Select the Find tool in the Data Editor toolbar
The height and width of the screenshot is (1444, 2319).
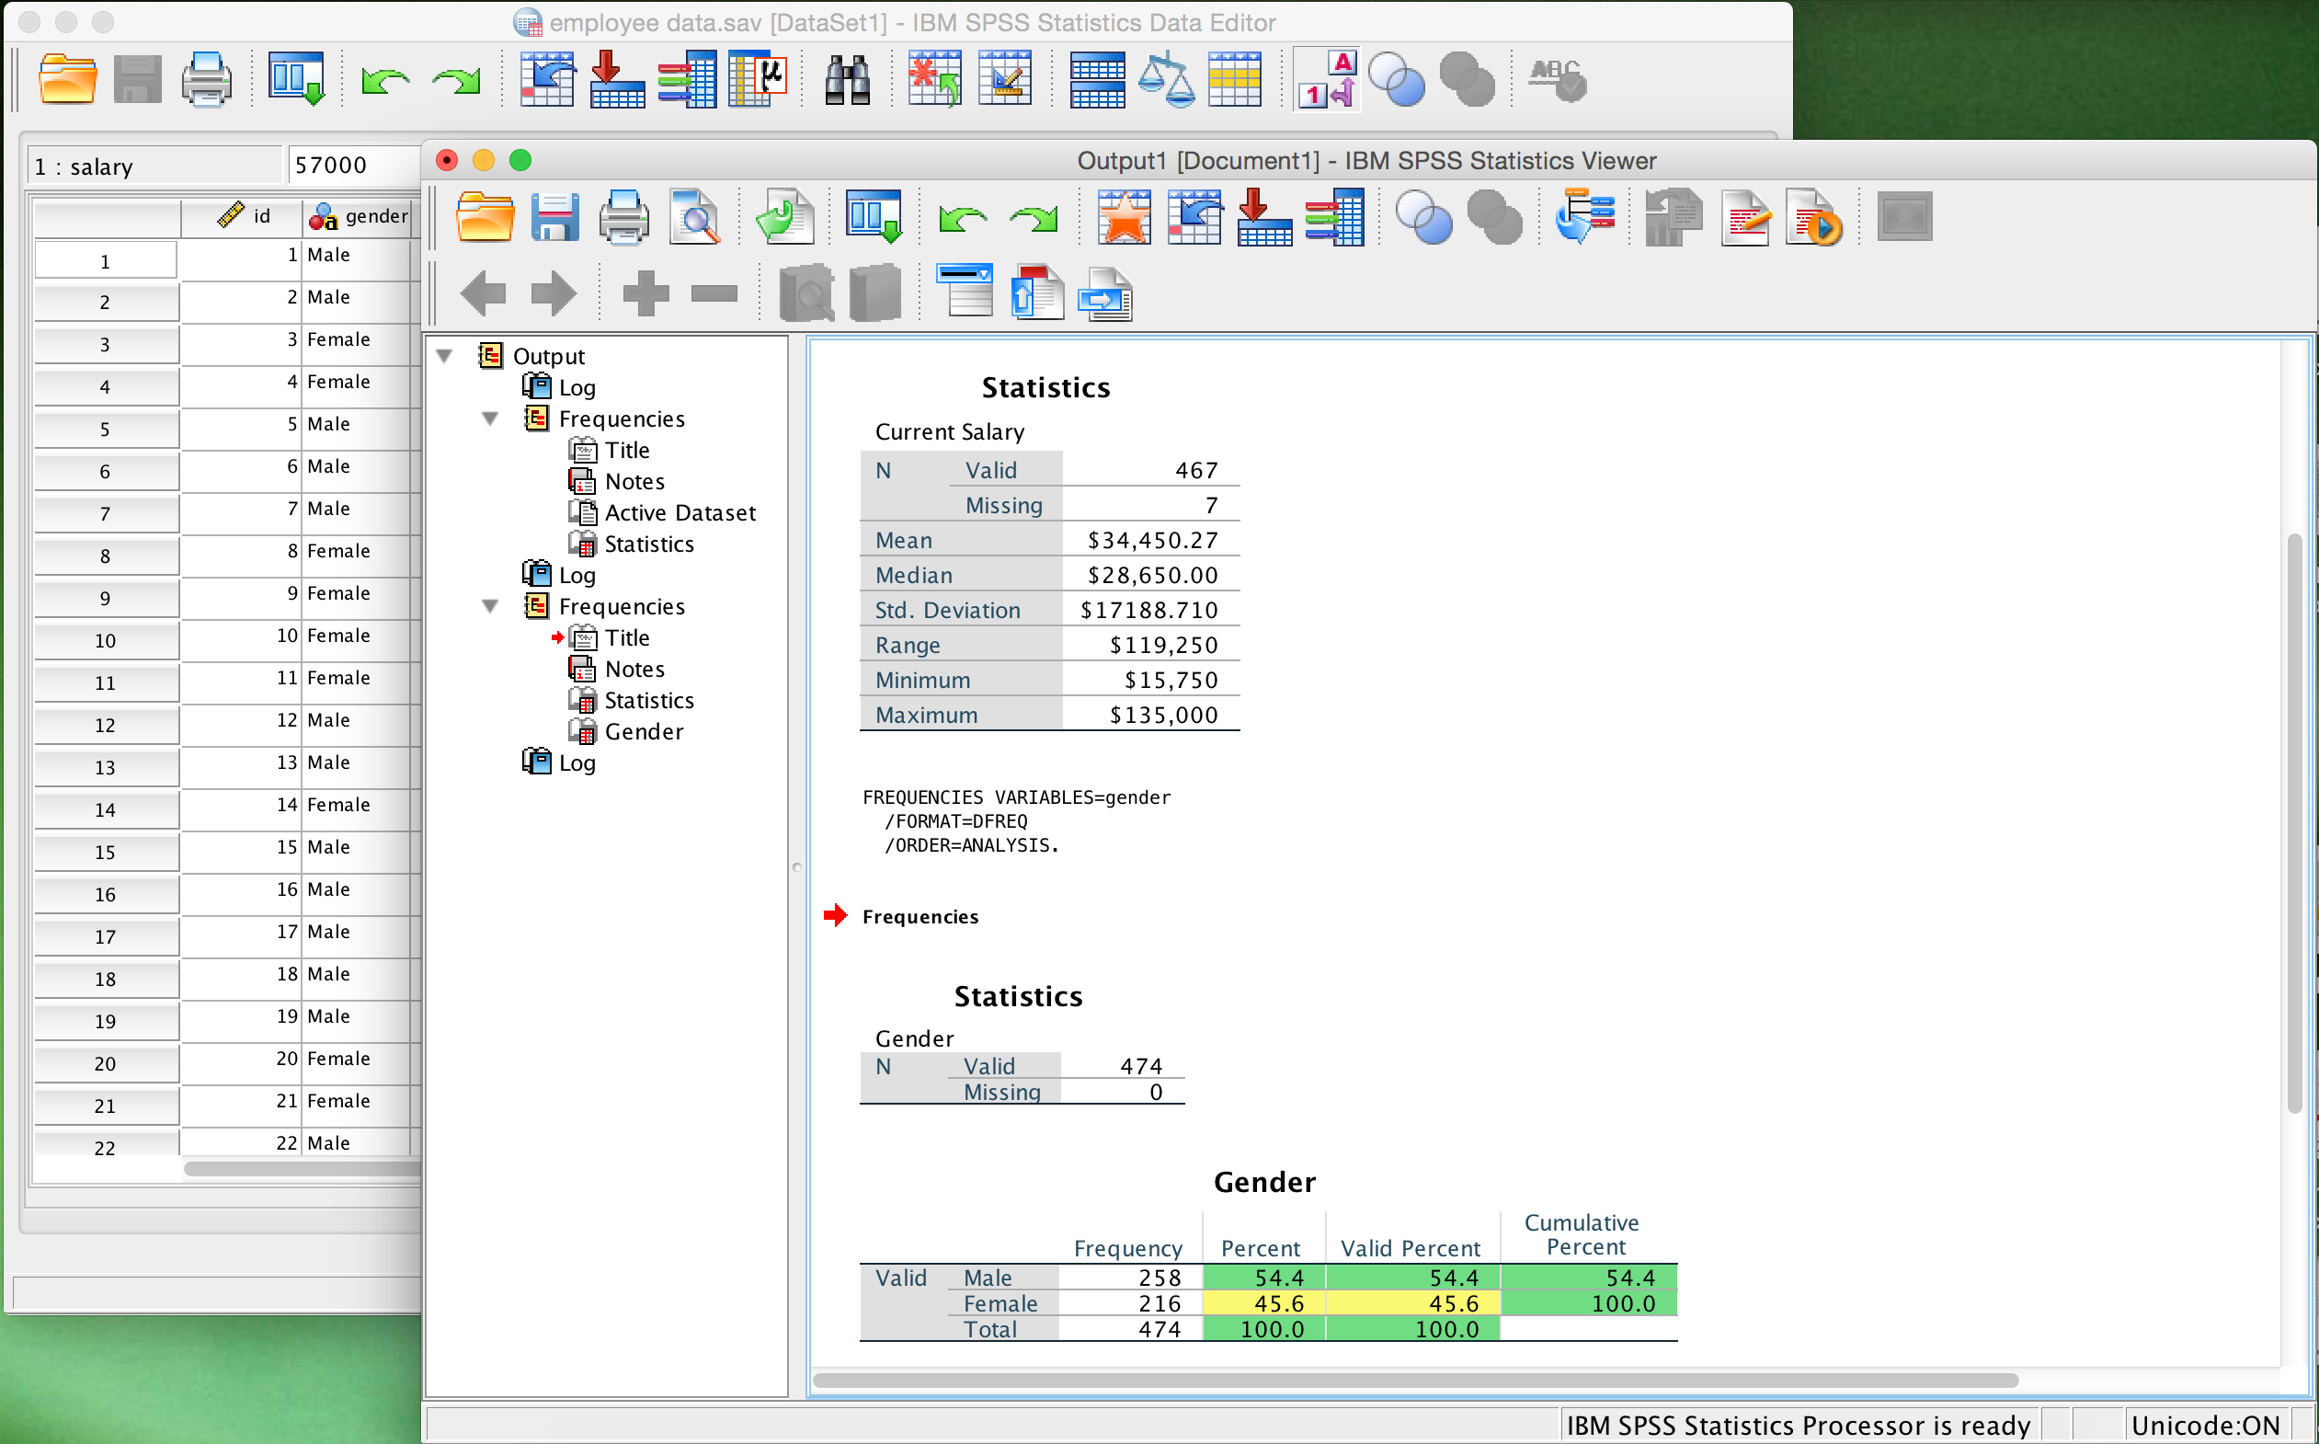click(846, 78)
